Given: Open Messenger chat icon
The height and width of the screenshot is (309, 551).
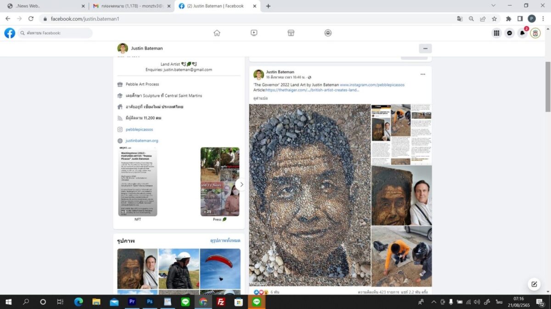Looking at the screenshot, I should [509, 33].
